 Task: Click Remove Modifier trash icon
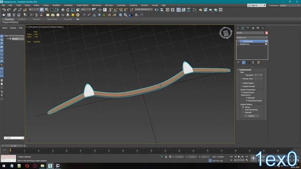click(253, 62)
